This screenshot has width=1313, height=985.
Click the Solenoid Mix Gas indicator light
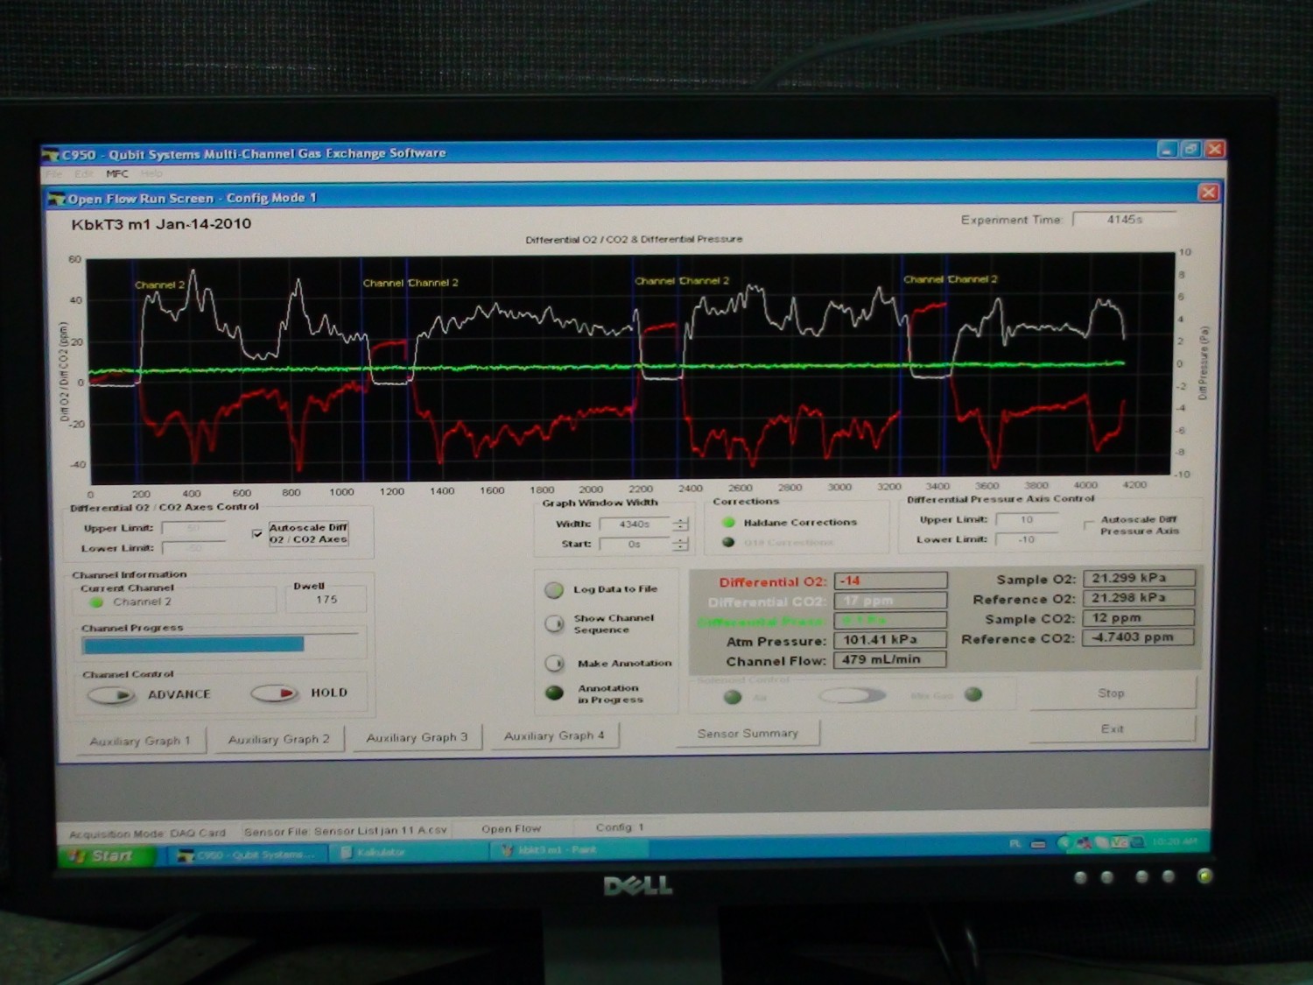coord(973,694)
